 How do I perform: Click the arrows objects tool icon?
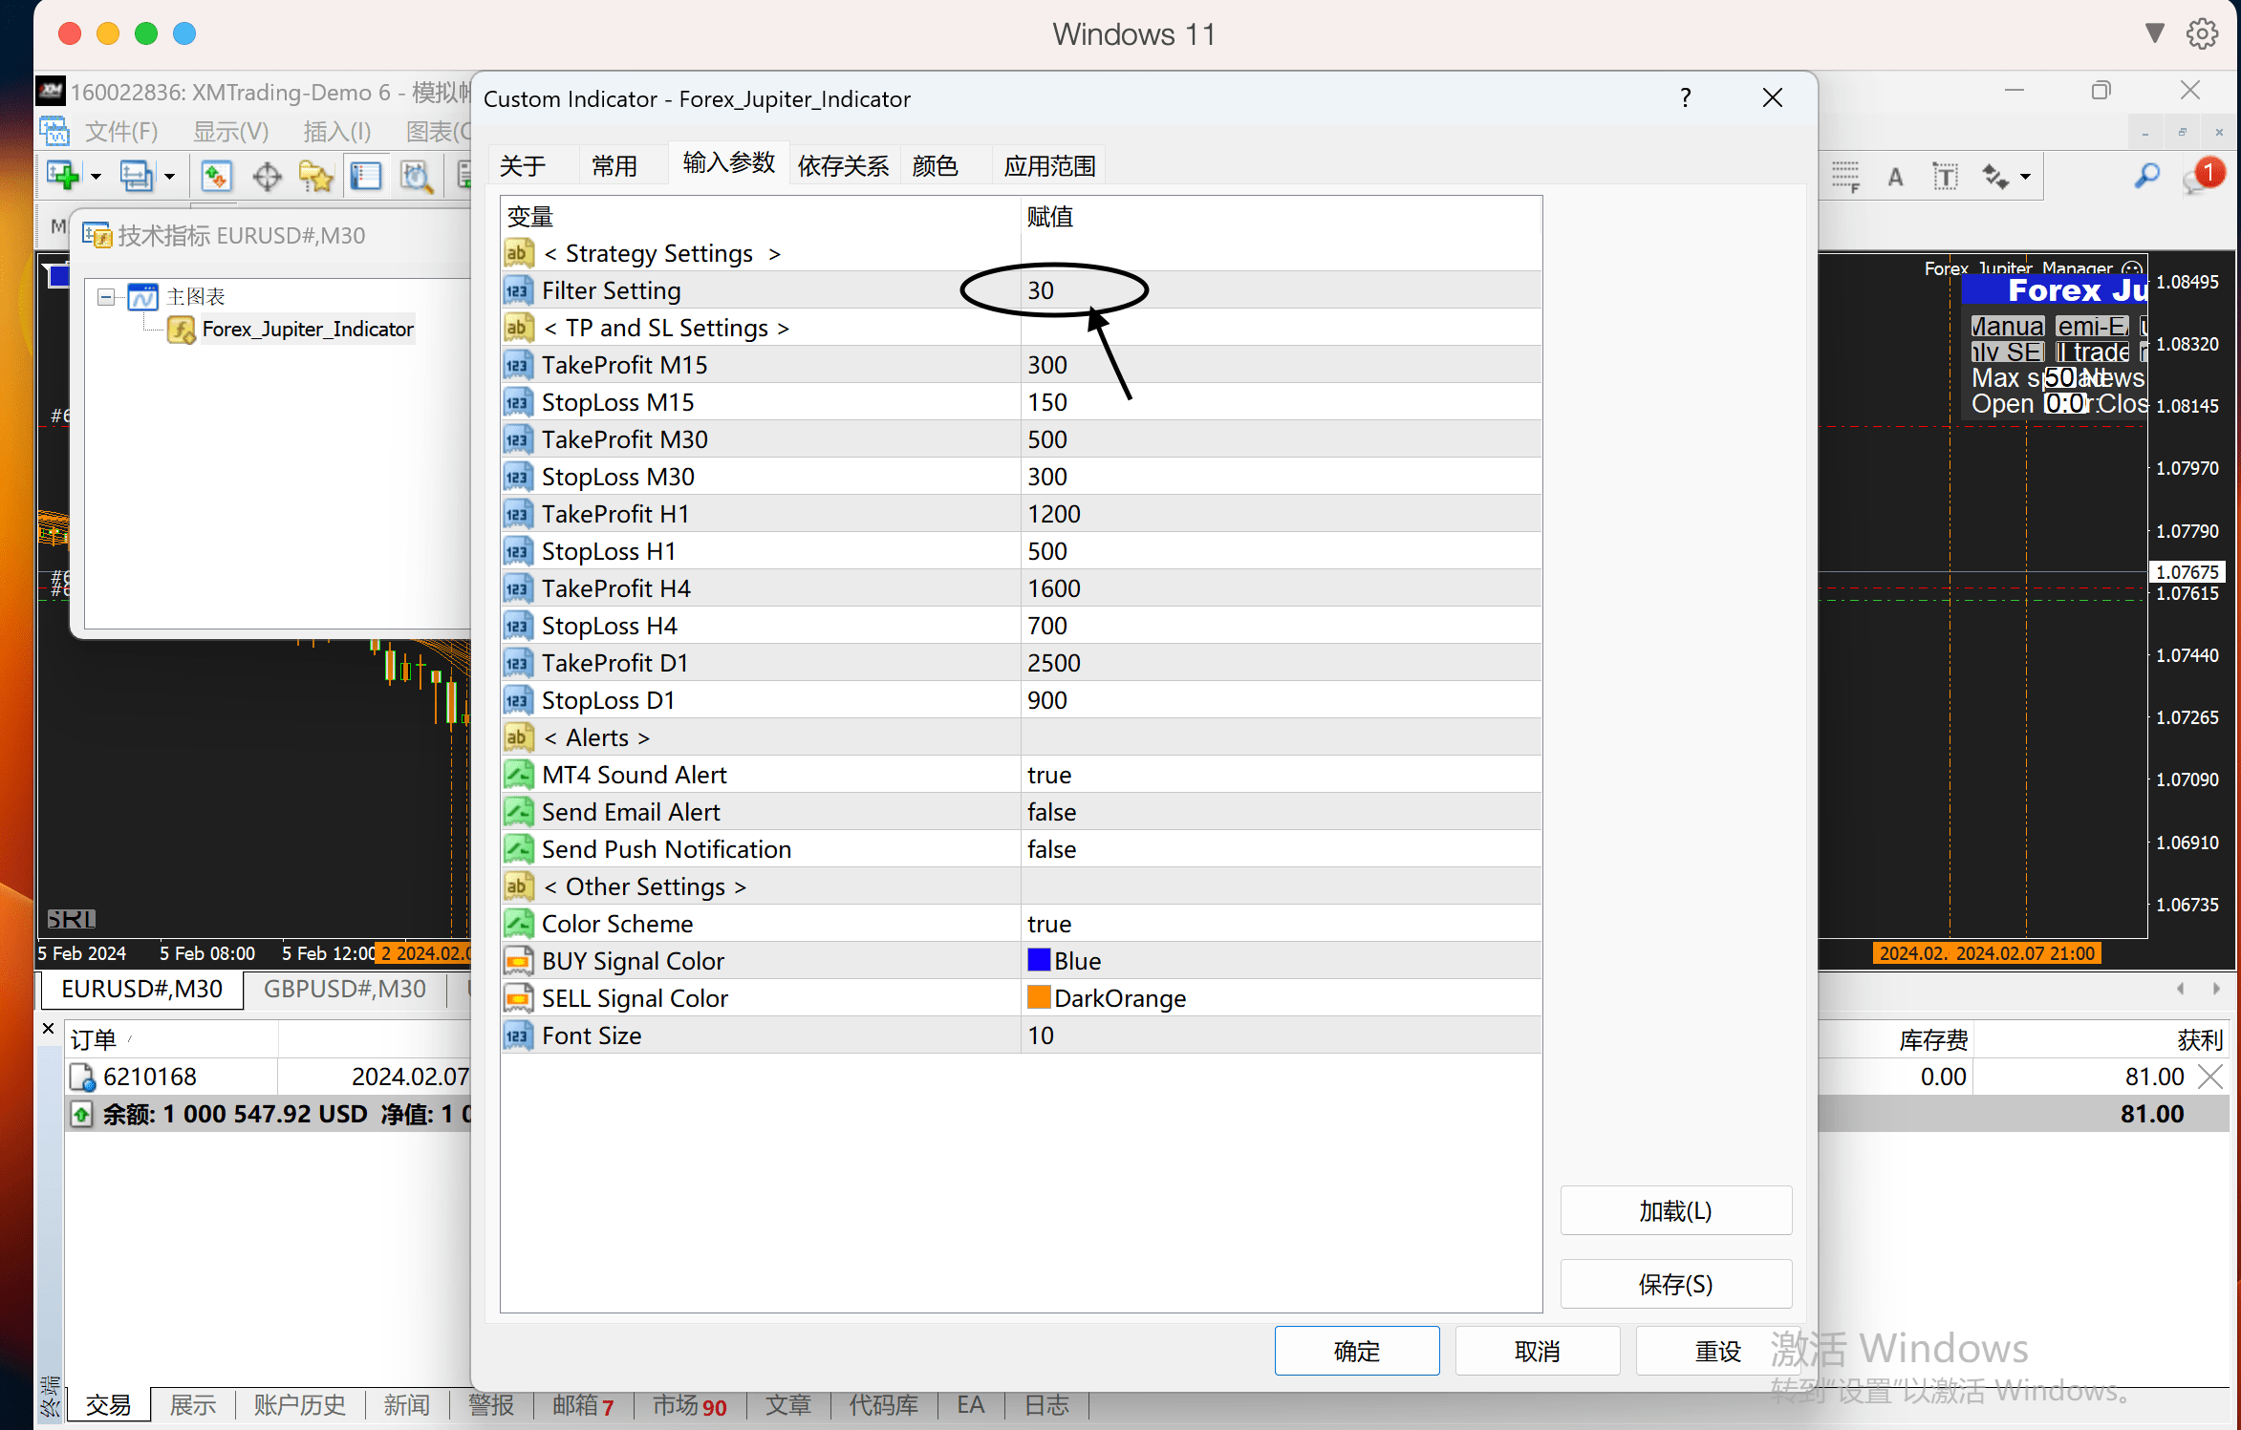click(x=1994, y=177)
